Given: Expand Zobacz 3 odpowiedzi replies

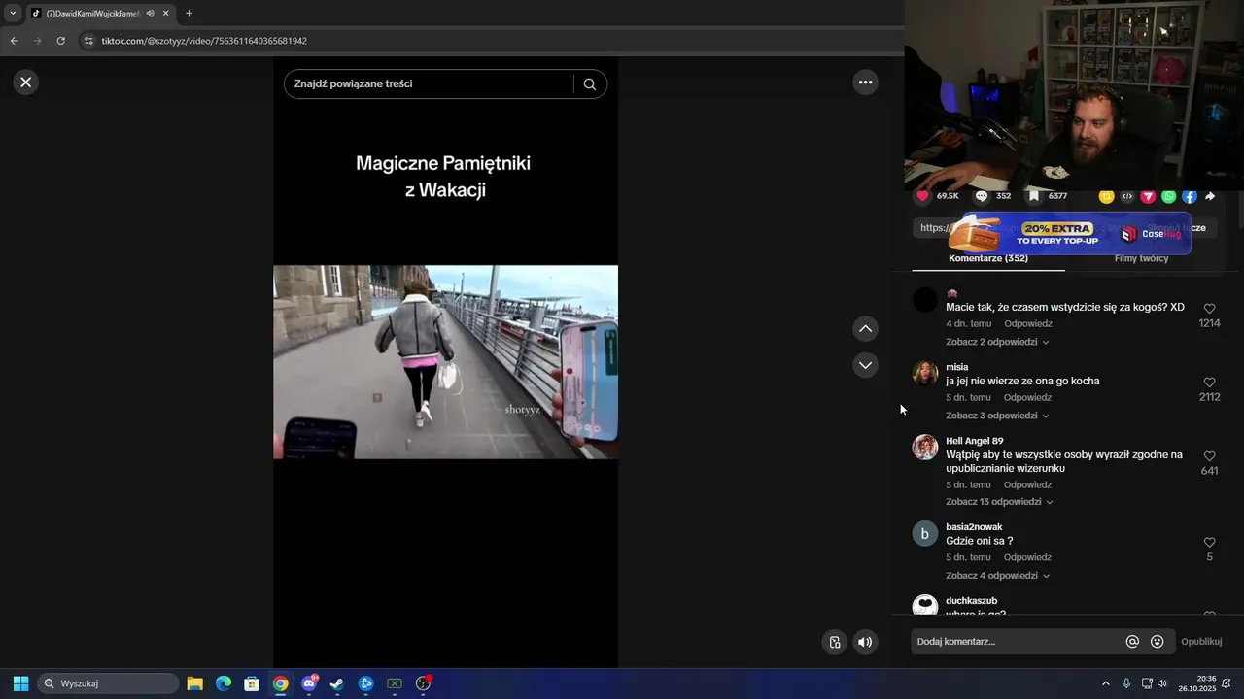Looking at the screenshot, I should 997,416.
